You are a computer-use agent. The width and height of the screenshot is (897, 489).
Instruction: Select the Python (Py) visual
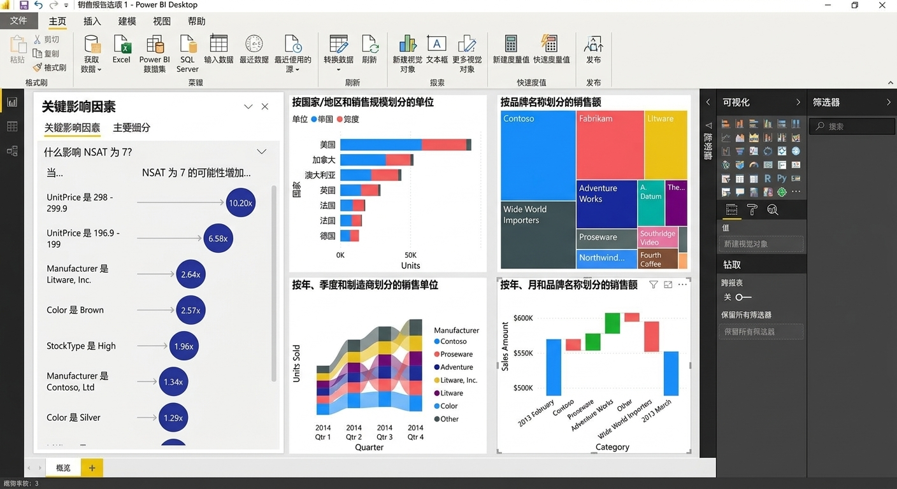coord(782,178)
